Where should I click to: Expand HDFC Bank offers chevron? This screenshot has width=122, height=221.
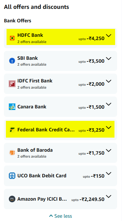(x=109, y=35)
